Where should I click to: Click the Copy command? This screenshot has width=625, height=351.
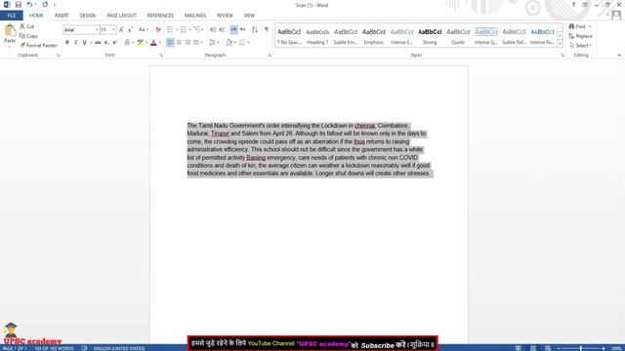click(28, 36)
